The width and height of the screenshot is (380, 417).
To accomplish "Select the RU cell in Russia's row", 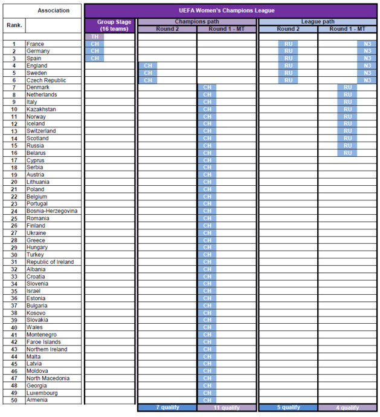I will coord(347,146).
